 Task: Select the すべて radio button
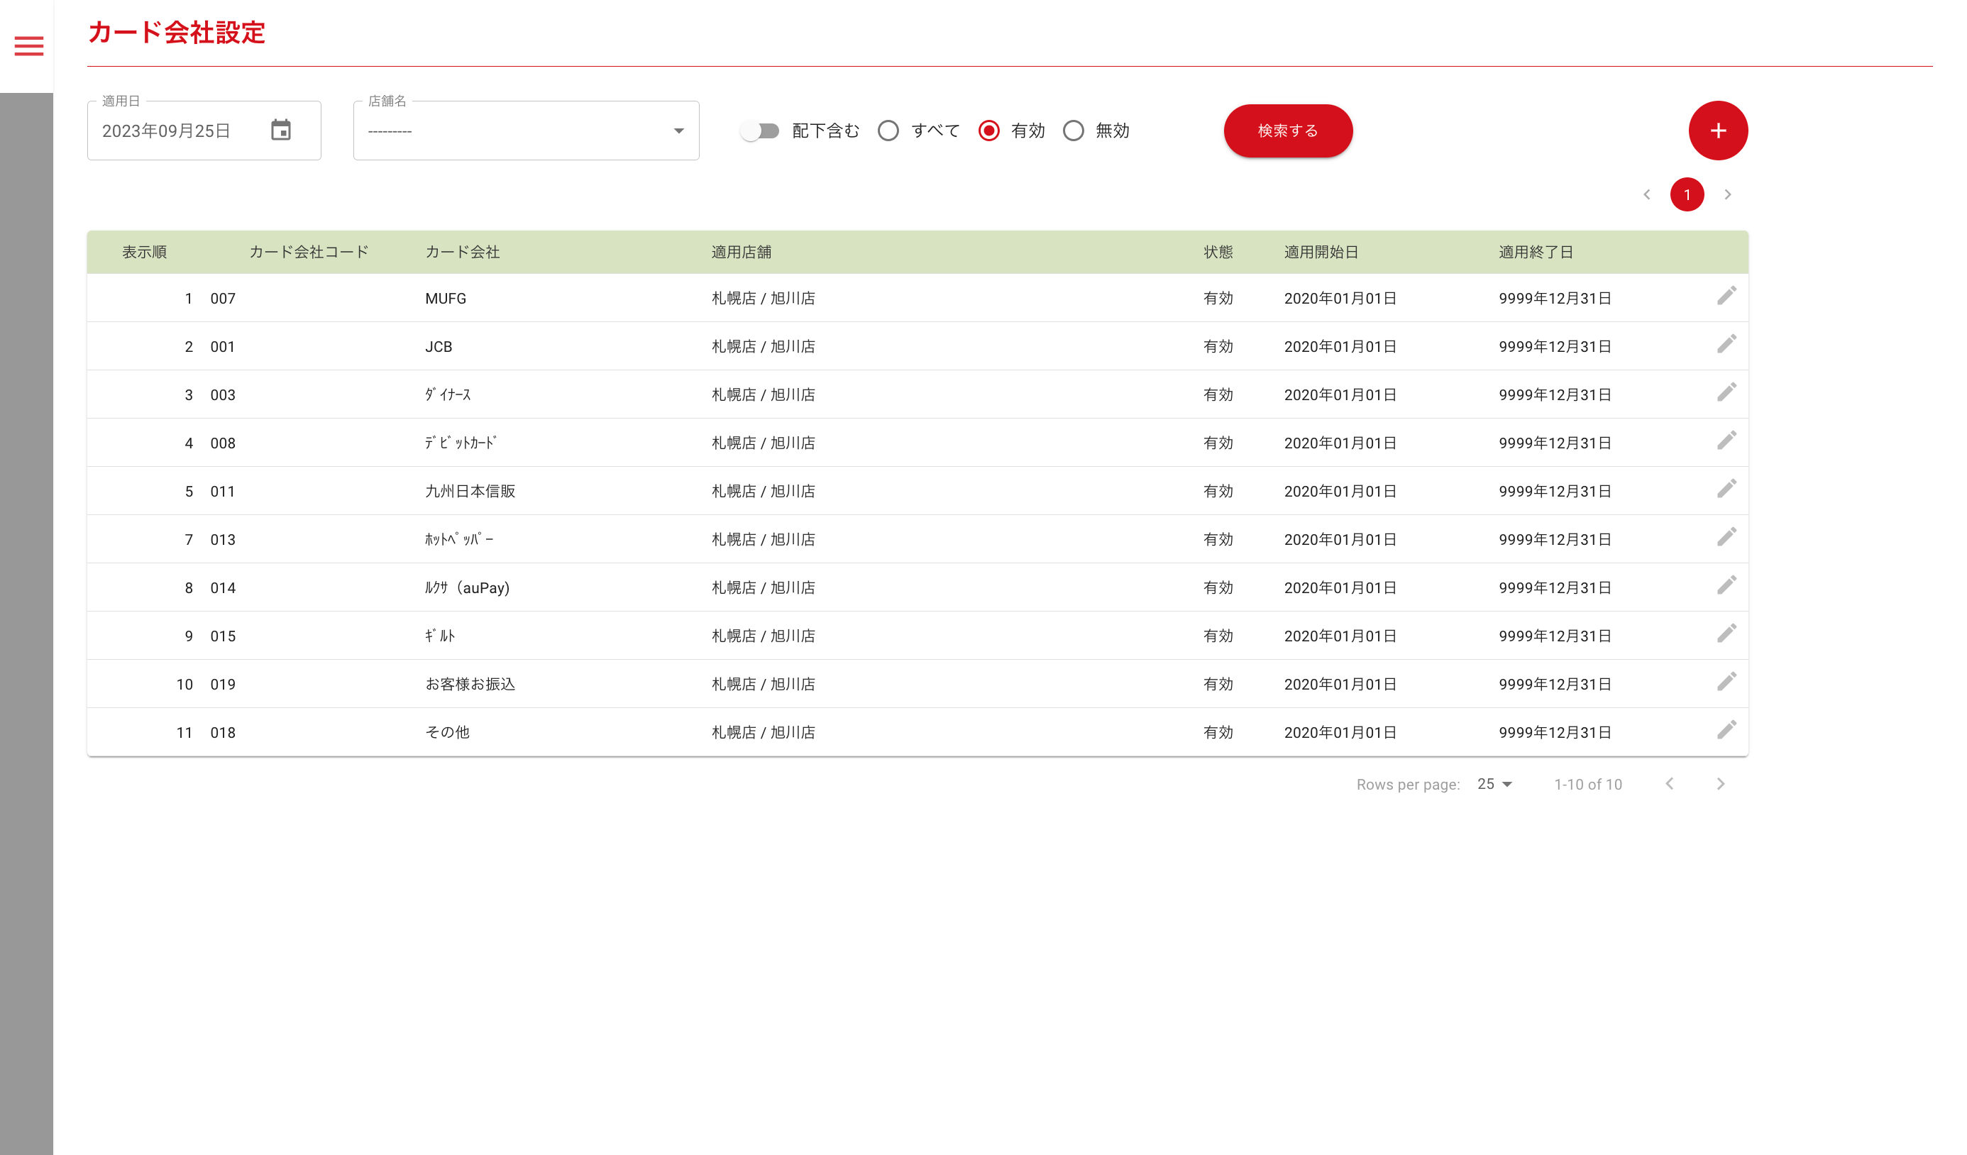888,131
